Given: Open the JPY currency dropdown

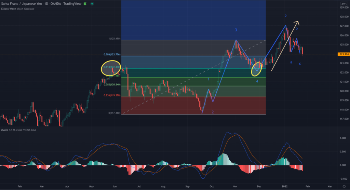Looking at the screenshot, I should (344, 4).
